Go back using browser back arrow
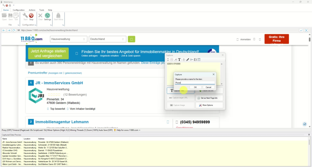Viewport: 312px width, 167px height. point(4,30)
